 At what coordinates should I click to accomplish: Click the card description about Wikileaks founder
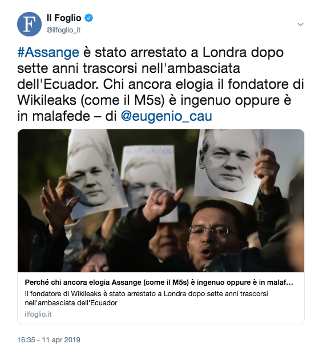(x=146, y=298)
